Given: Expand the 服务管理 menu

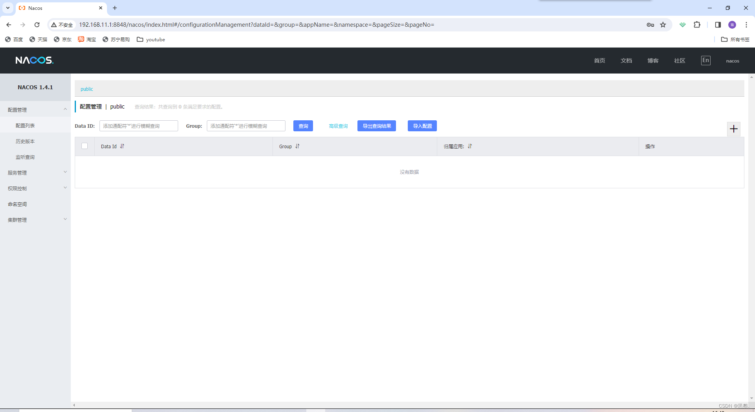Looking at the screenshot, I should coord(35,173).
